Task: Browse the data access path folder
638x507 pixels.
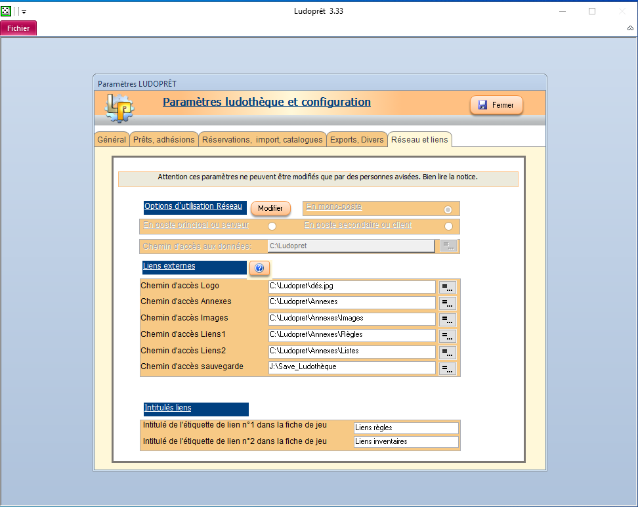Action: [448, 246]
